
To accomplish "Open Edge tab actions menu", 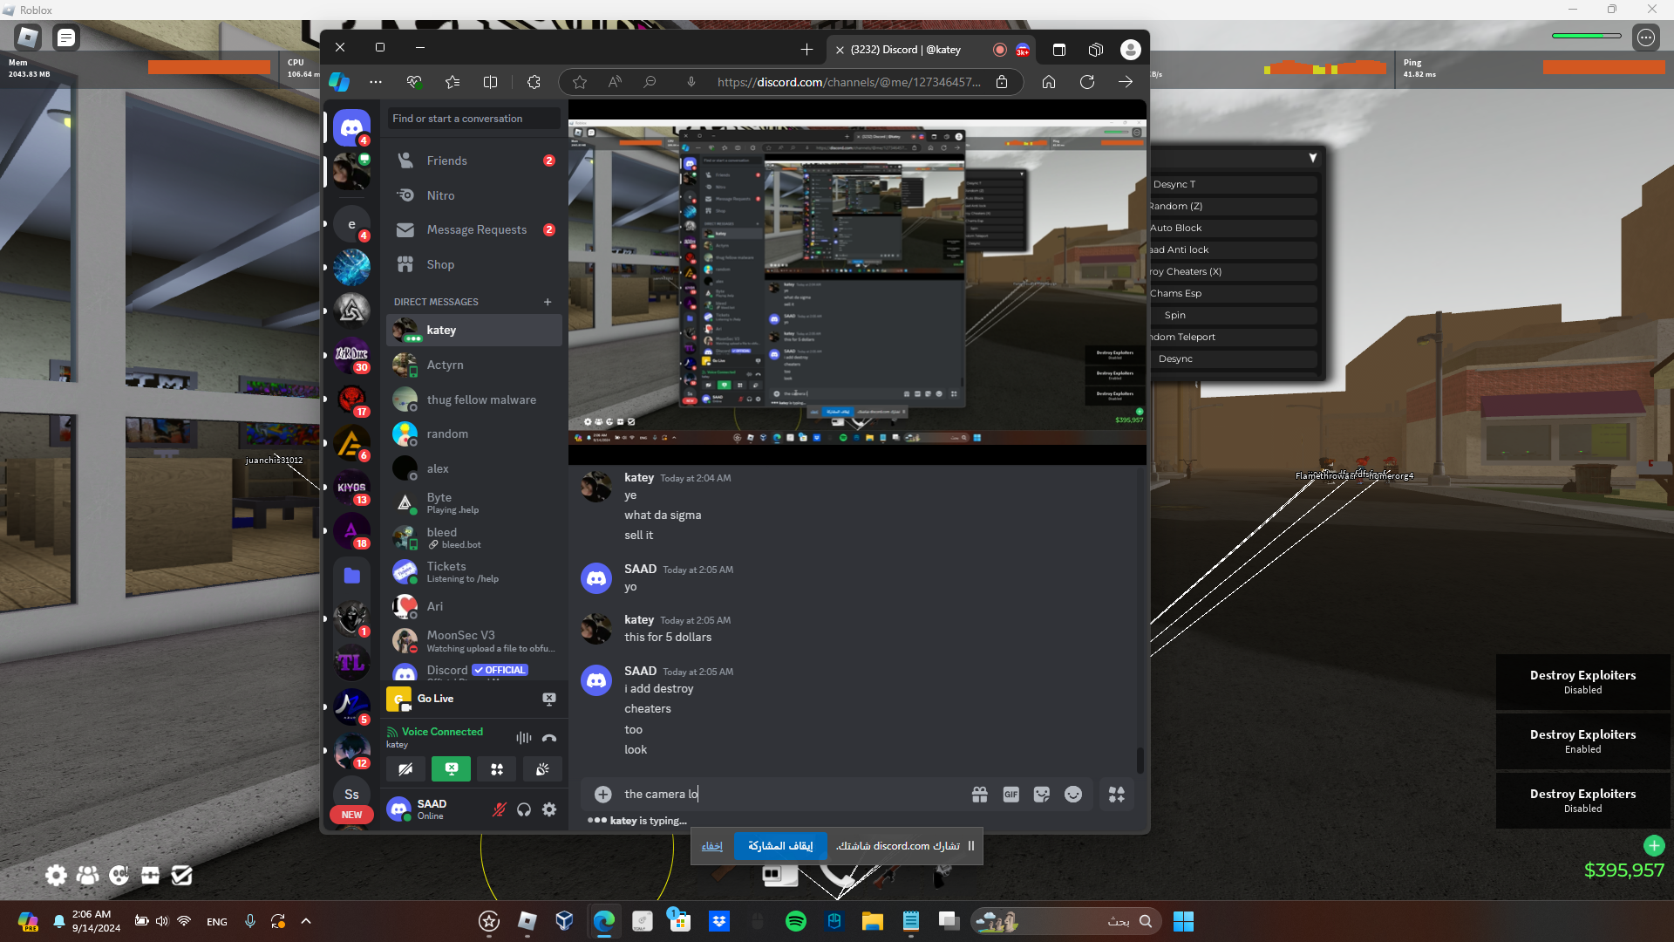I will [x=1059, y=50].
